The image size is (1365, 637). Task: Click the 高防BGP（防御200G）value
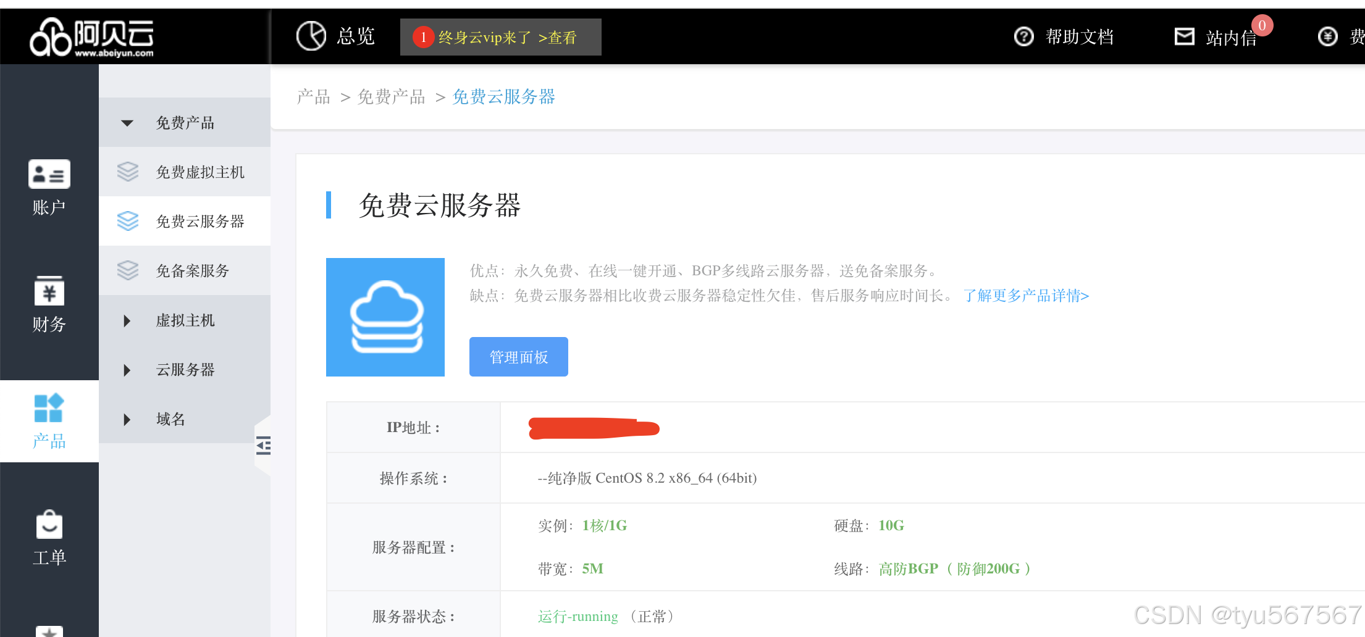pos(955,568)
